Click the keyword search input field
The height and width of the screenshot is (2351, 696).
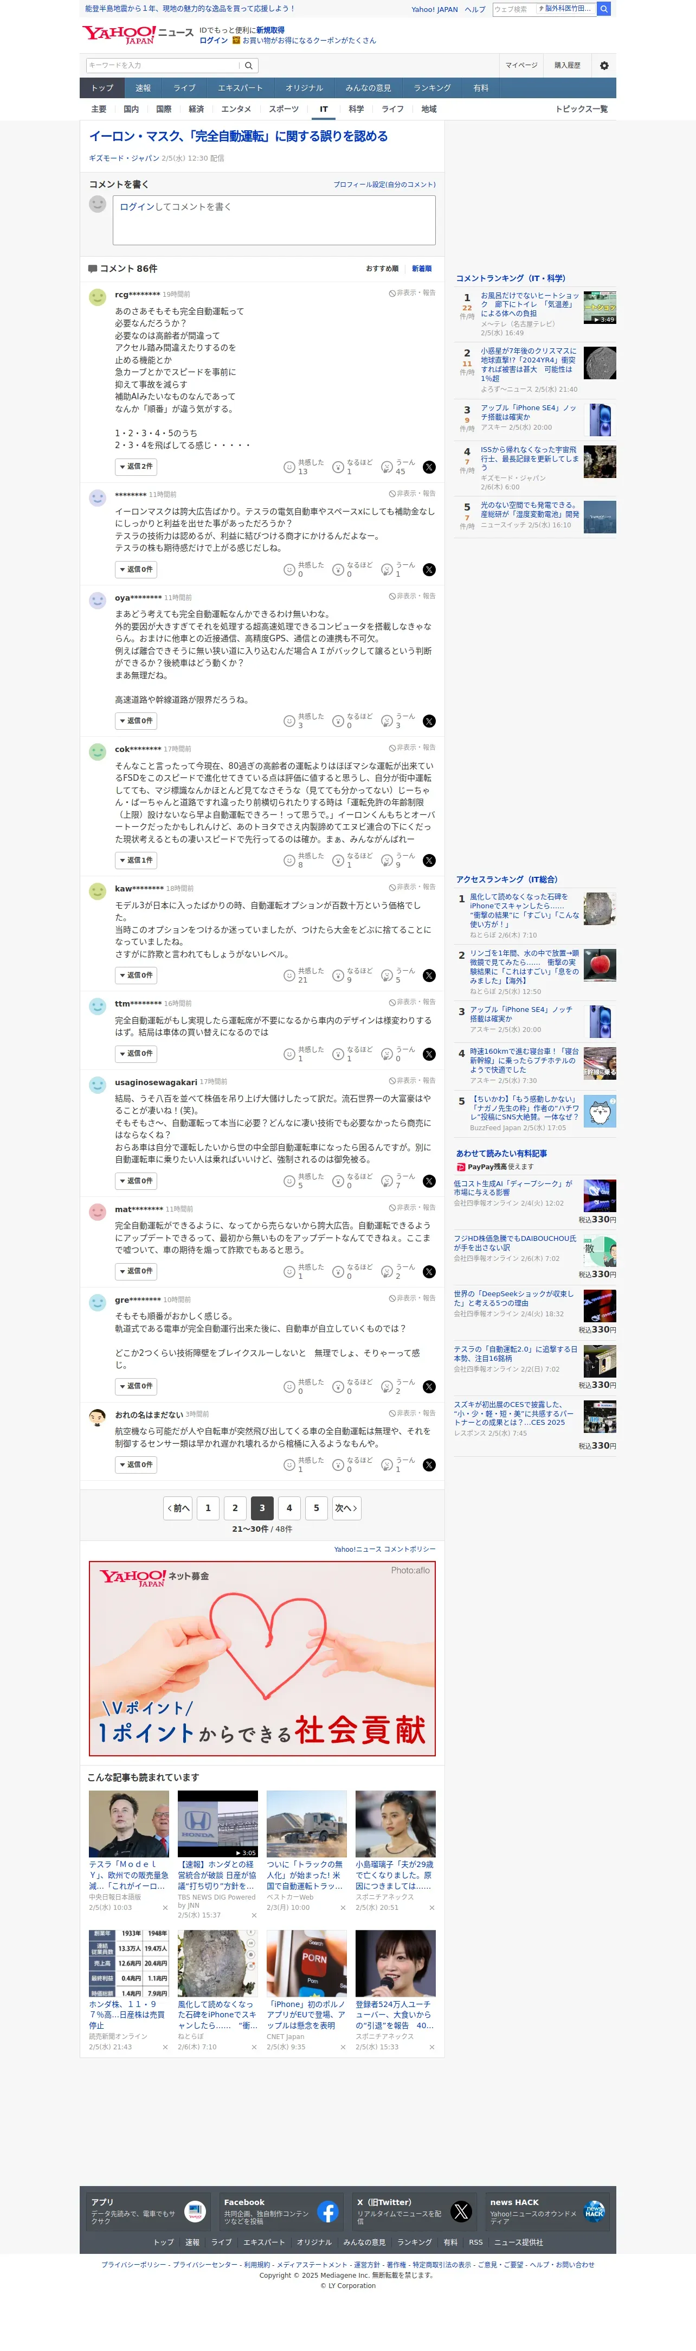click(163, 66)
